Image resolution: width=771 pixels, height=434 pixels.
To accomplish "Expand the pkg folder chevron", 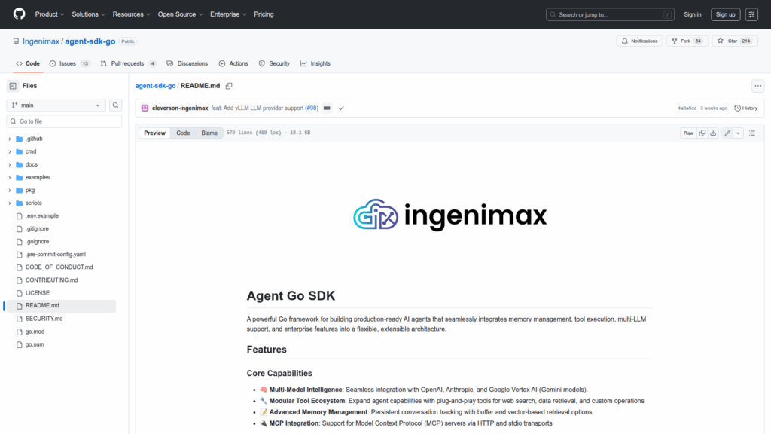I will pos(9,190).
